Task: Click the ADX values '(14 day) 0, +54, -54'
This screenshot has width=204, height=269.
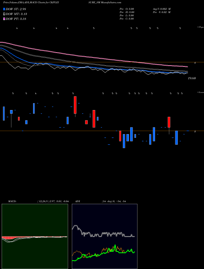Action: tap(114, 201)
